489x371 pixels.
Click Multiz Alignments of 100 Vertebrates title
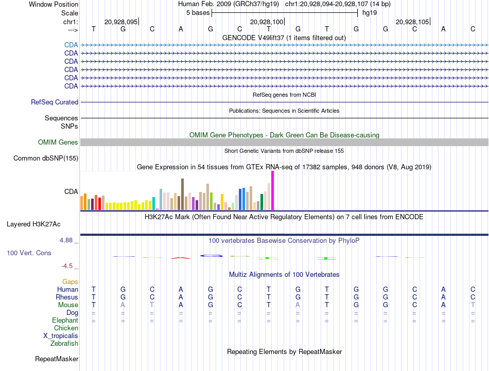284,274
